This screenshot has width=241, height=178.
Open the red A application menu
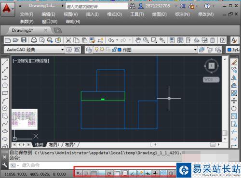coord(8,9)
